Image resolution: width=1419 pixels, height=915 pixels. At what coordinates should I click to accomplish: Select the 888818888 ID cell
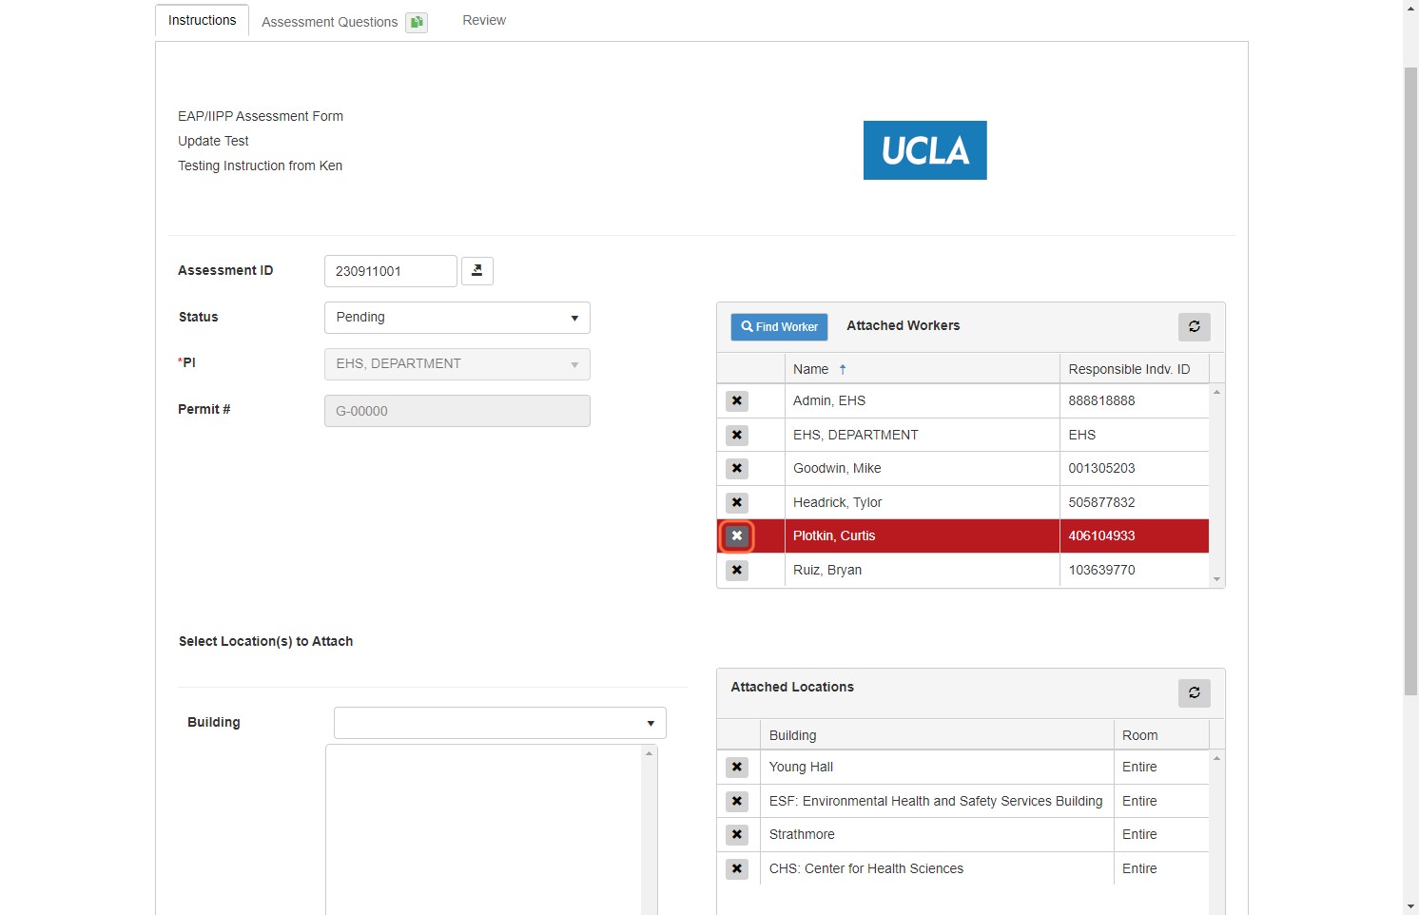(x=1135, y=401)
